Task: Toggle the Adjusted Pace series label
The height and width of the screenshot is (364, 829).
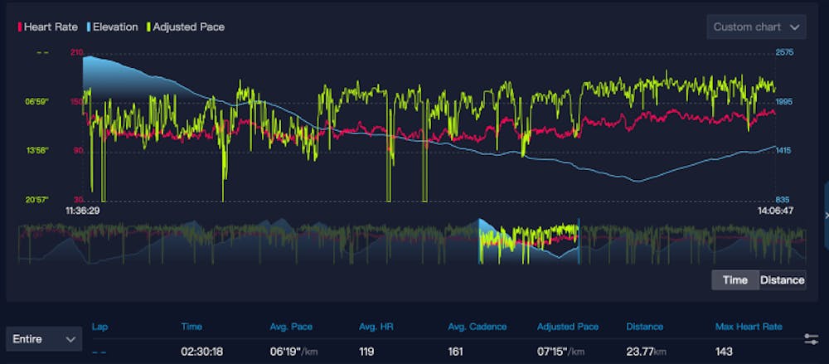Action: coord(188,27)
